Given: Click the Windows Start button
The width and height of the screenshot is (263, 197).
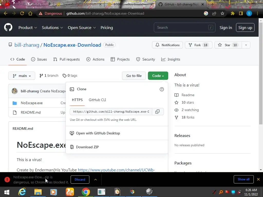Looking at the screenshot, I should 7,192.
